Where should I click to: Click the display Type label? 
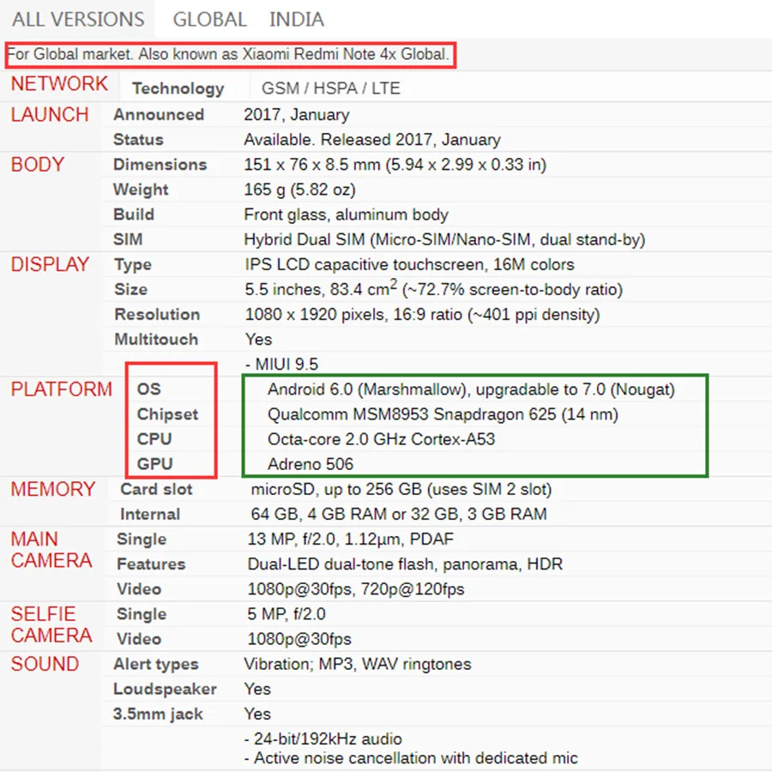coord(133,265)
